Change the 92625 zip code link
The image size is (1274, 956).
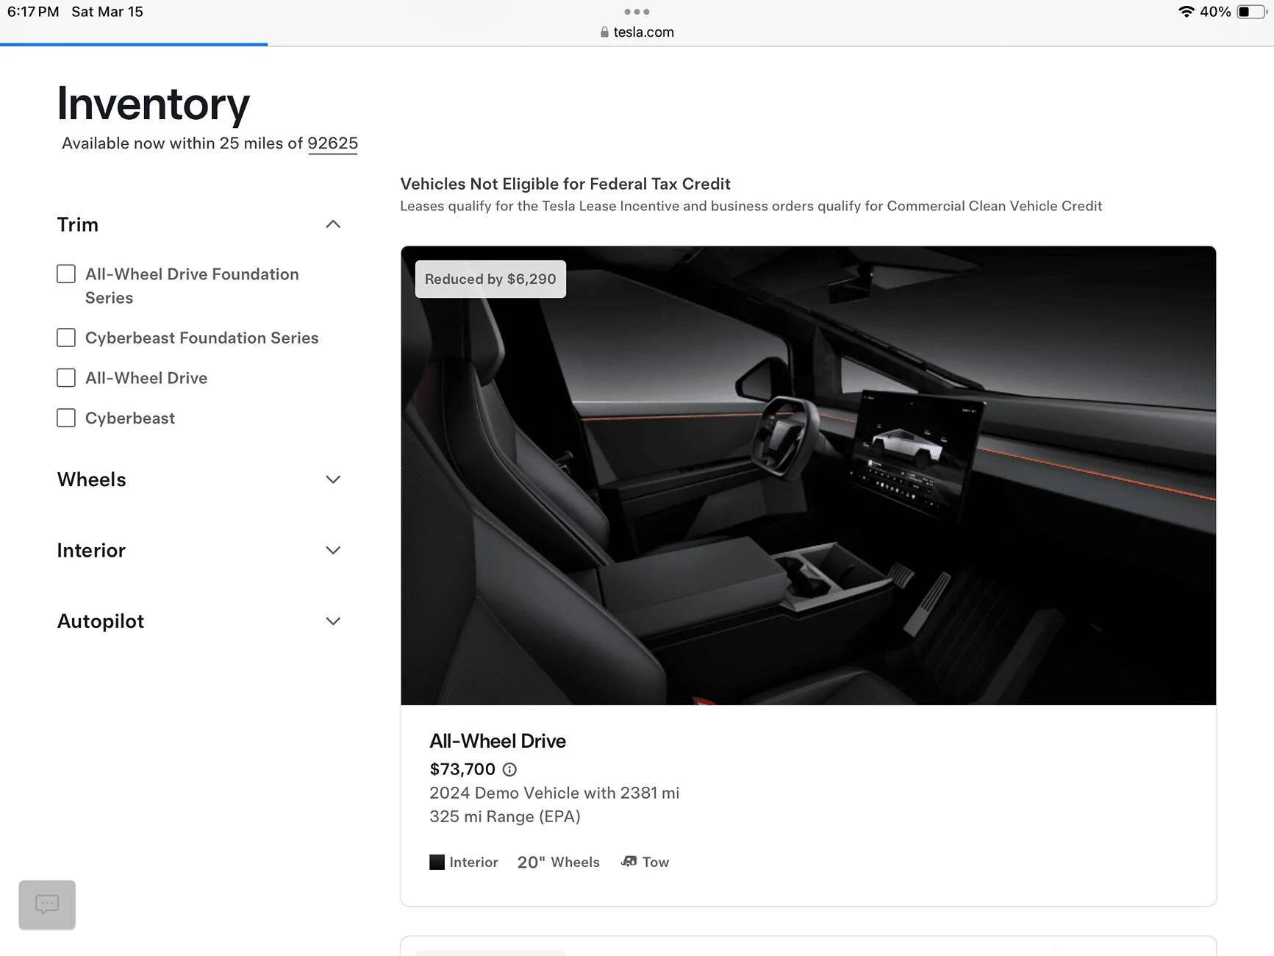click(x=332, y=143)
